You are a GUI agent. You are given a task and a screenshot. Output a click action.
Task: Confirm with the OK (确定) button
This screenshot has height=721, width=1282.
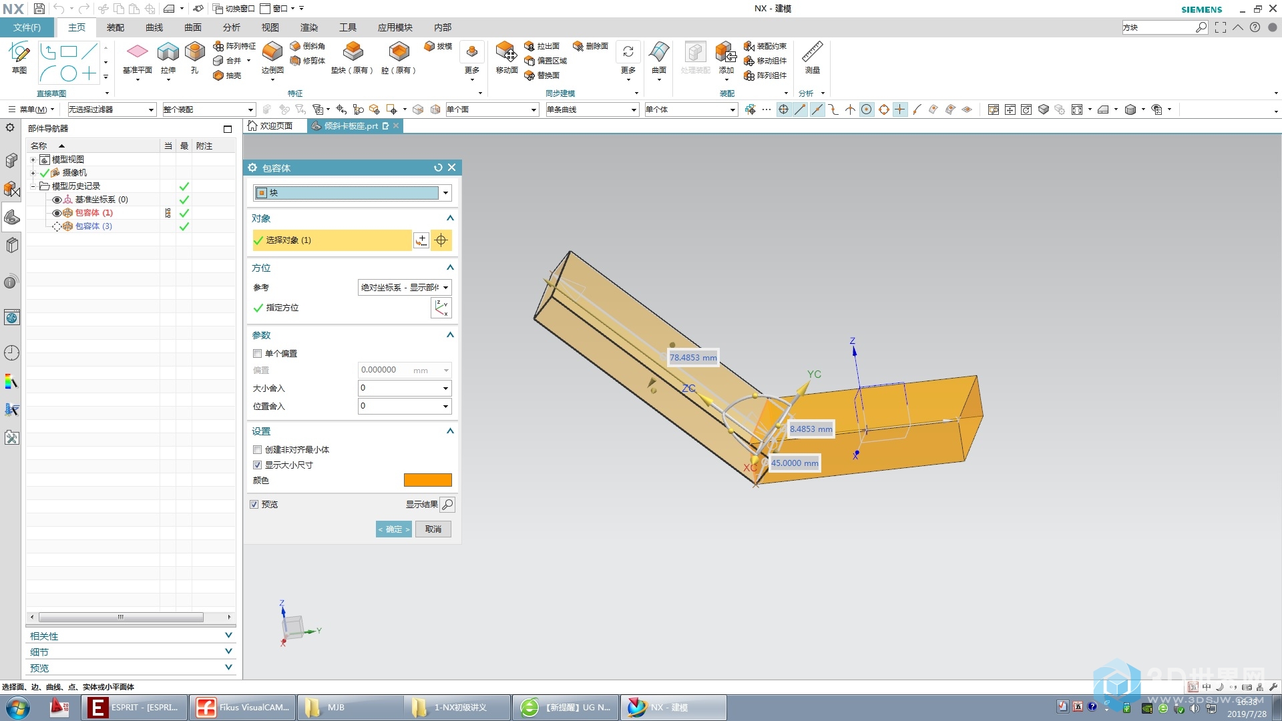point(394,529)
